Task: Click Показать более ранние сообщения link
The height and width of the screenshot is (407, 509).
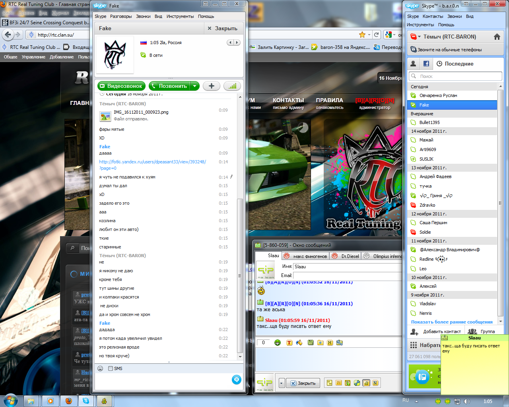Action: pyautogui.click(x=452, y=322)
